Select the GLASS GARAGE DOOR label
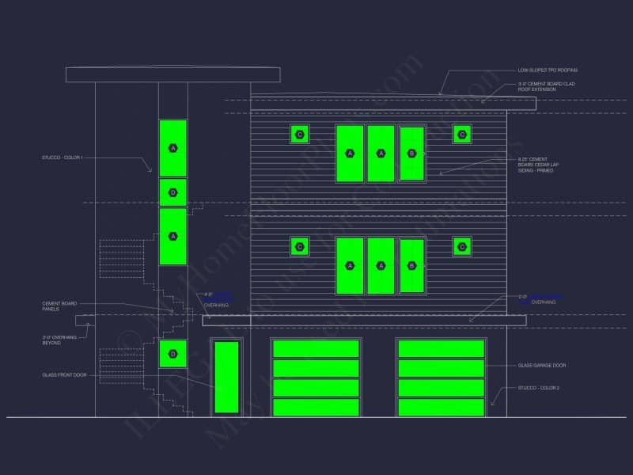This screenshot has width=633, height=475. (542, 365)
